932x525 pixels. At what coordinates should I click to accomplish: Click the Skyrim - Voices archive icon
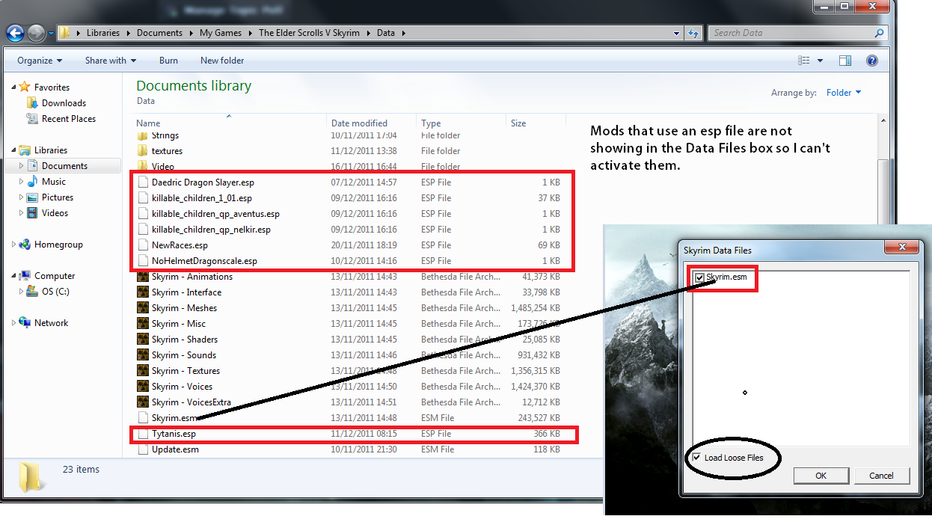pos(144,387)
